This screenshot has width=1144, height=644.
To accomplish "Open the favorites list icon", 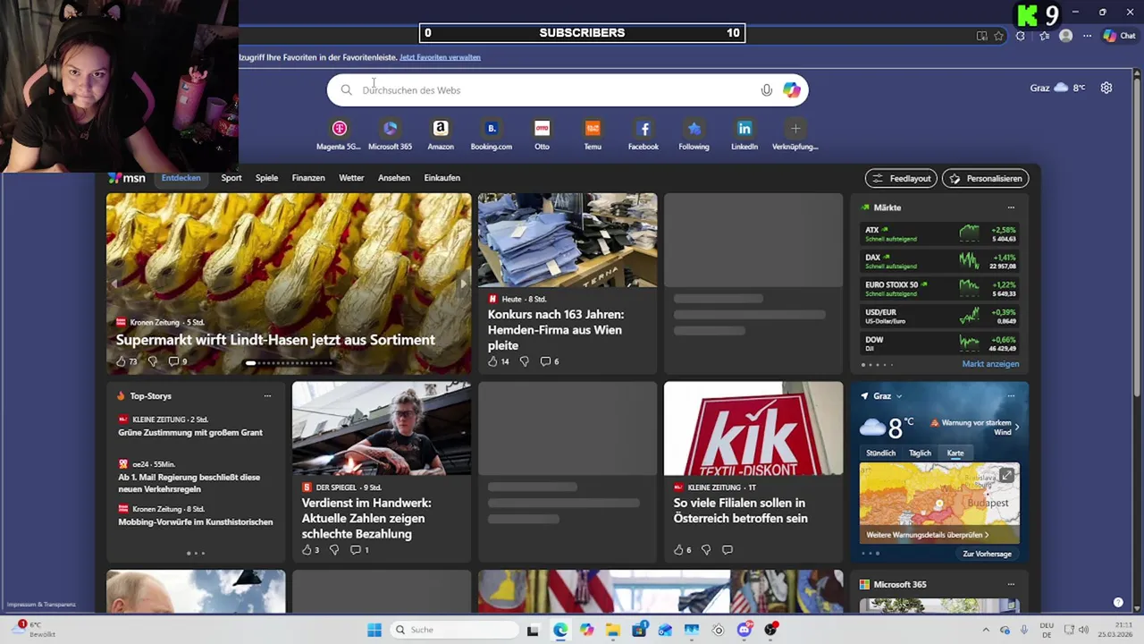I will (x=1043, y=36).
